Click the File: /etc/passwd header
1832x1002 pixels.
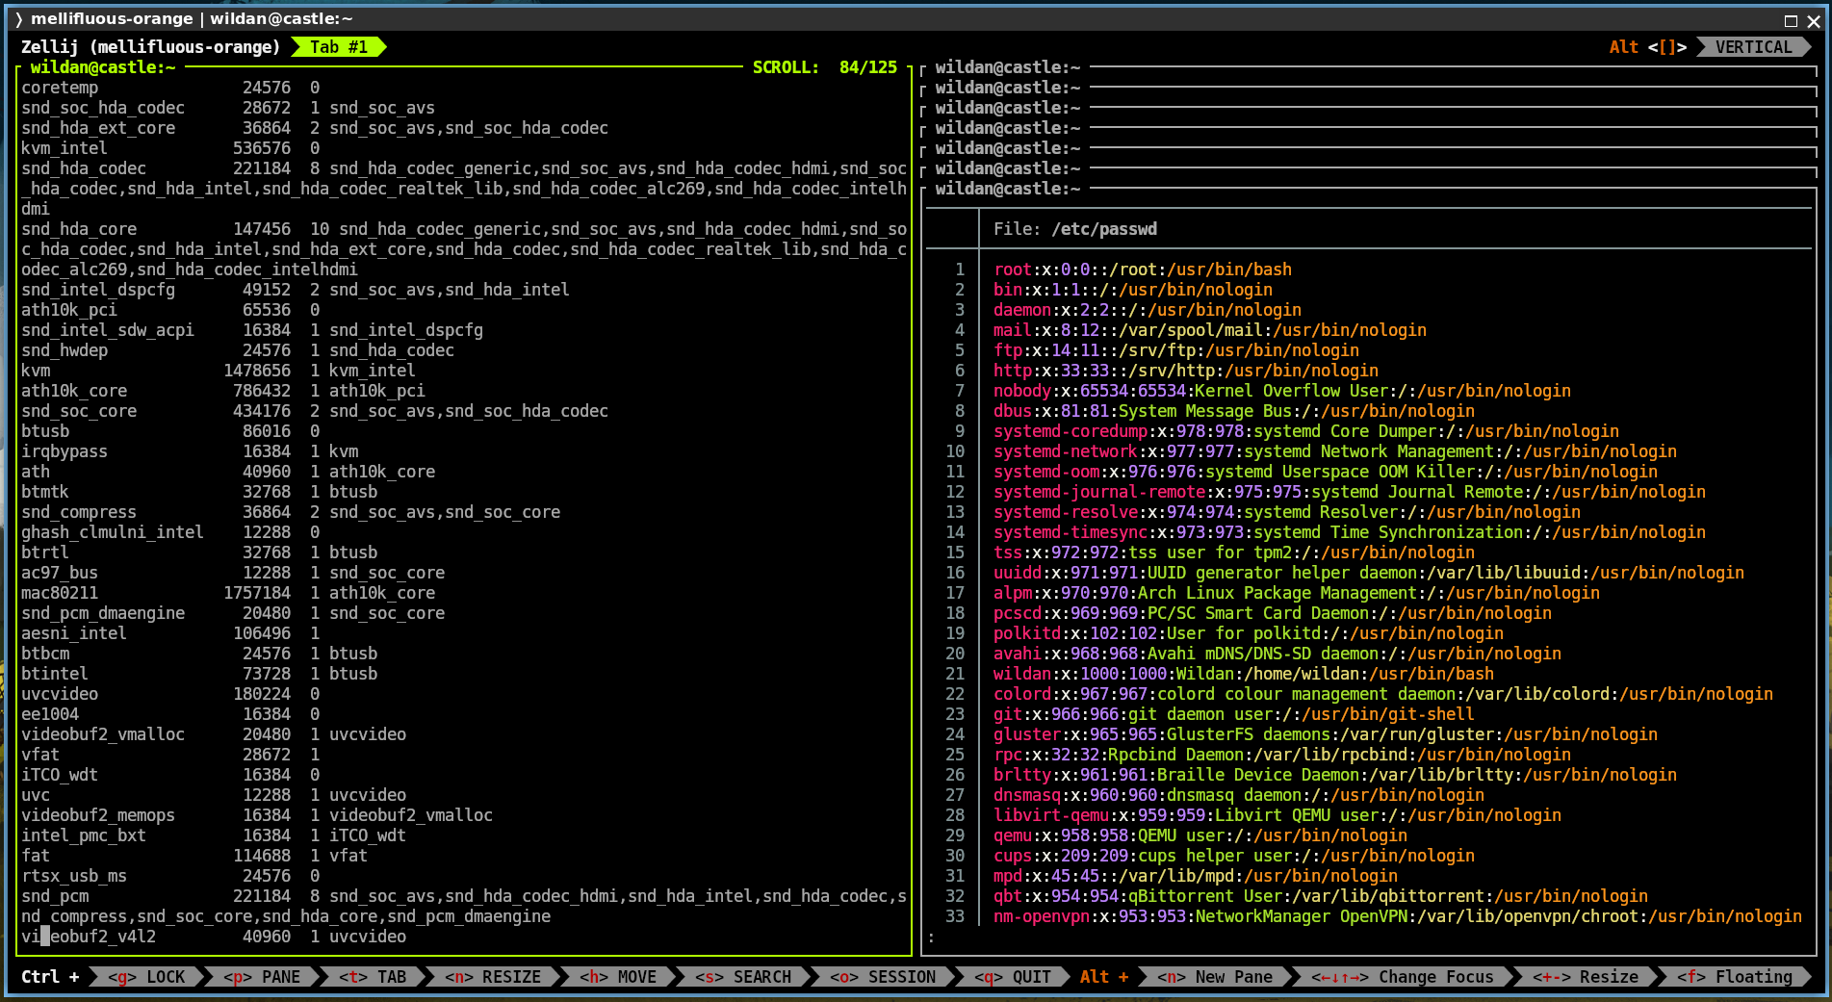click(1075, 229)
